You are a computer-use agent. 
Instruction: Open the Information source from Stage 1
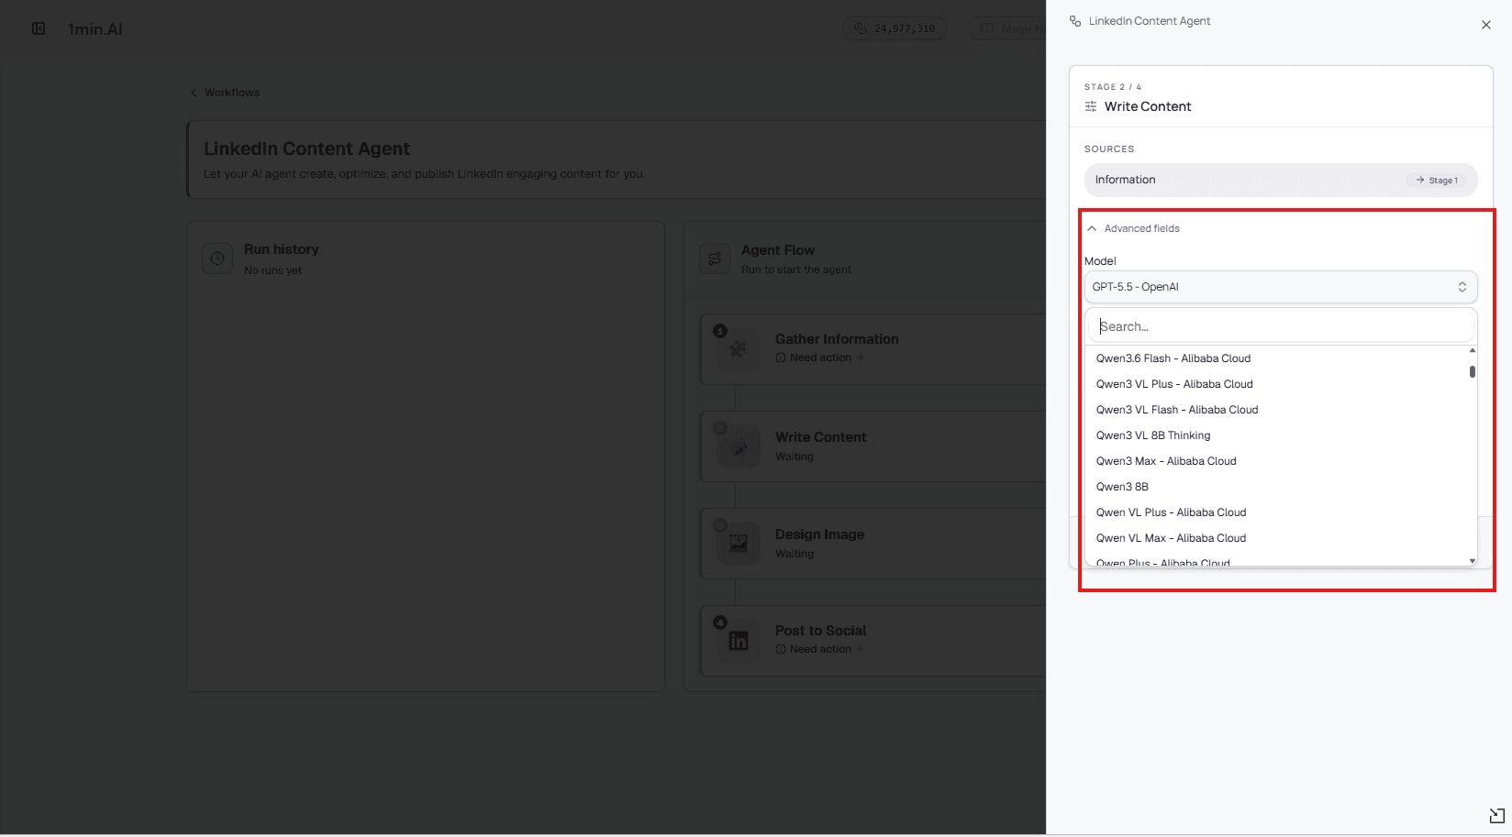1281,180
